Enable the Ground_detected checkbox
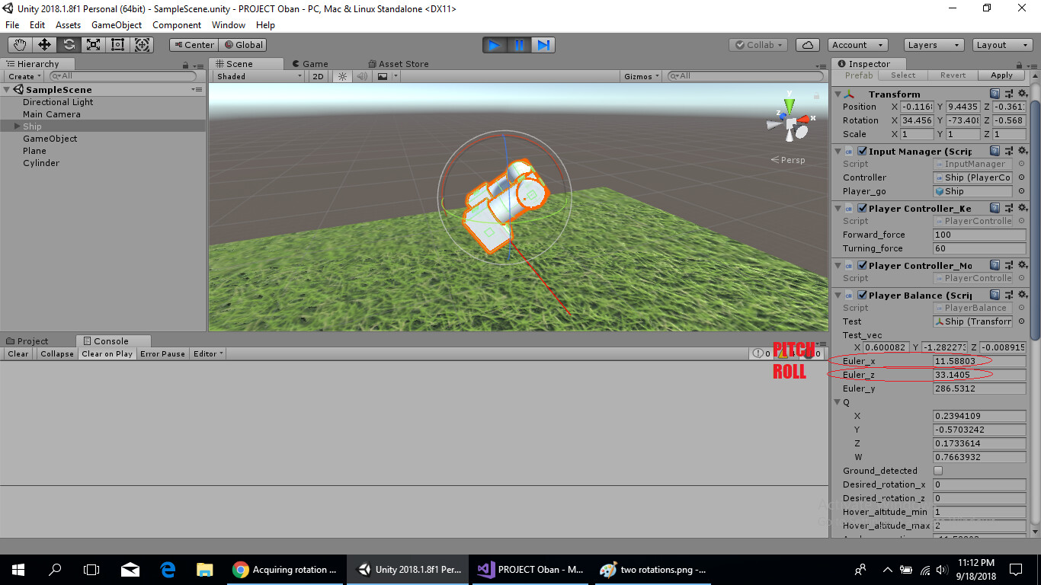 coord(938,471)
